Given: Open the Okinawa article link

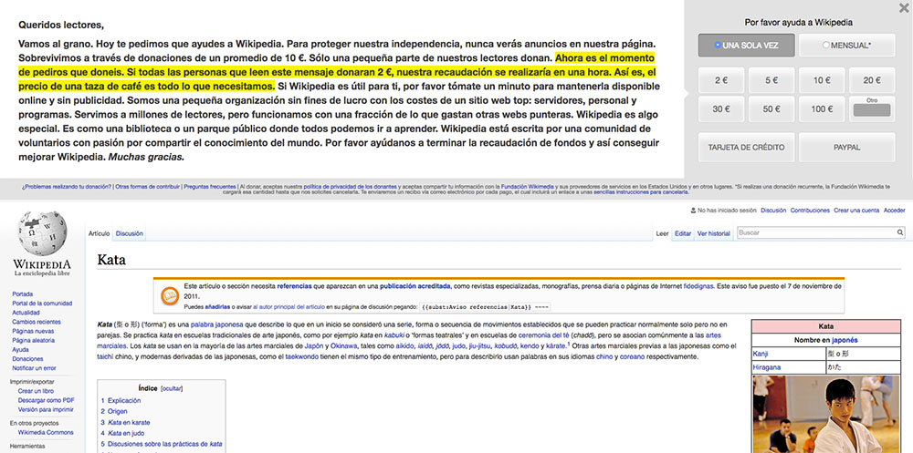Looking at the screenshot, I should click(345, 346).
